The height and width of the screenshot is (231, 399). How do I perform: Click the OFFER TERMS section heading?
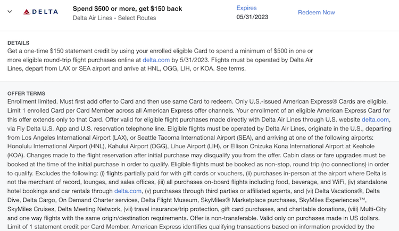click(x=26, y=93)
